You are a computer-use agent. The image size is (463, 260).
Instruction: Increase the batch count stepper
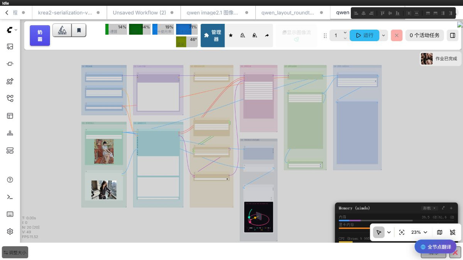pyautogui.click(x=345, y=33)
